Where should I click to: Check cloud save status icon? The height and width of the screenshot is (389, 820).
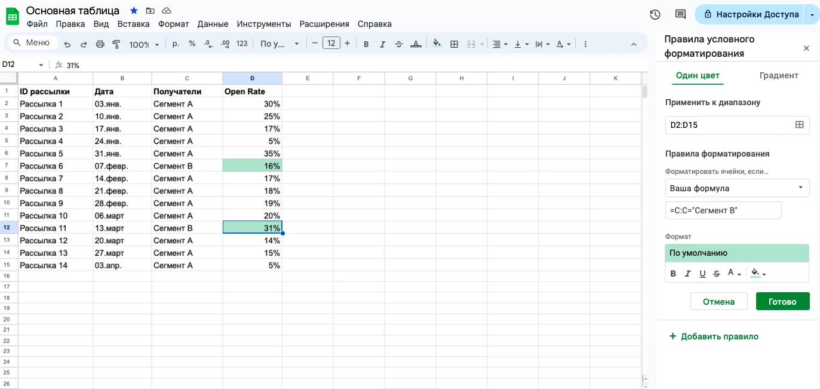pos(167,11)
